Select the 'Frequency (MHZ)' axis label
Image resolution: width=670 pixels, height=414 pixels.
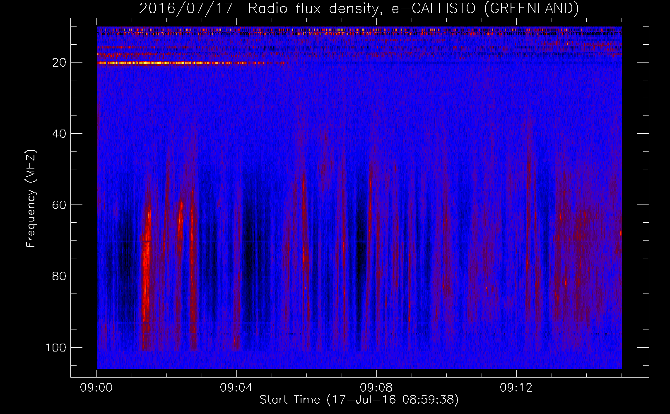click(31, 199)
